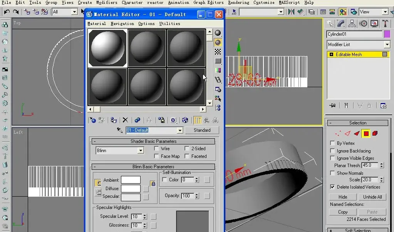Expand the Editable Mesh stack entry
Image resolution: width=394 pixels, height=232 pixels.
click(x=331, y=55)
